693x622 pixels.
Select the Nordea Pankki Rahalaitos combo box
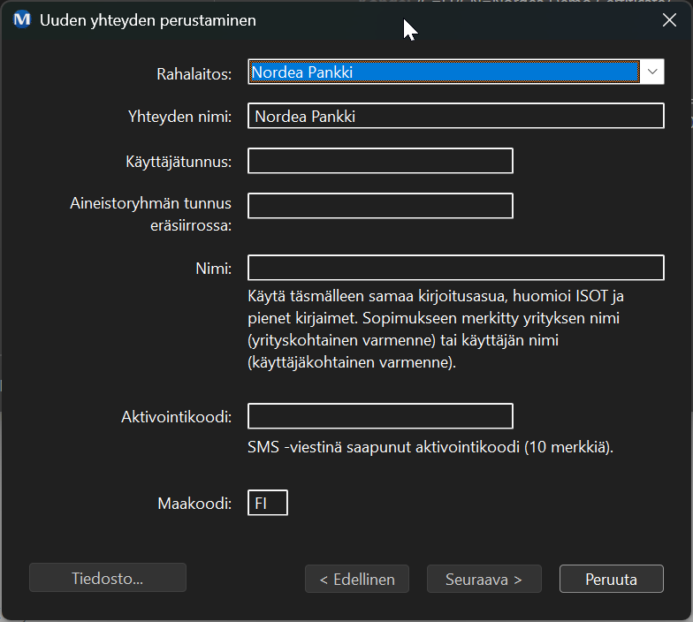click(x=456, y=72)
